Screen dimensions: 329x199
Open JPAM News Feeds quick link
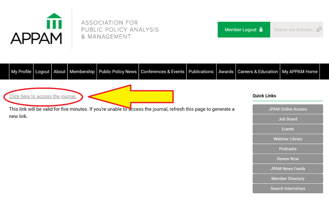(288, 169)
